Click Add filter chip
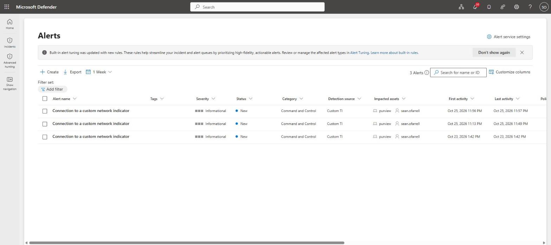 pyautogui.click(x=52, y=89)
